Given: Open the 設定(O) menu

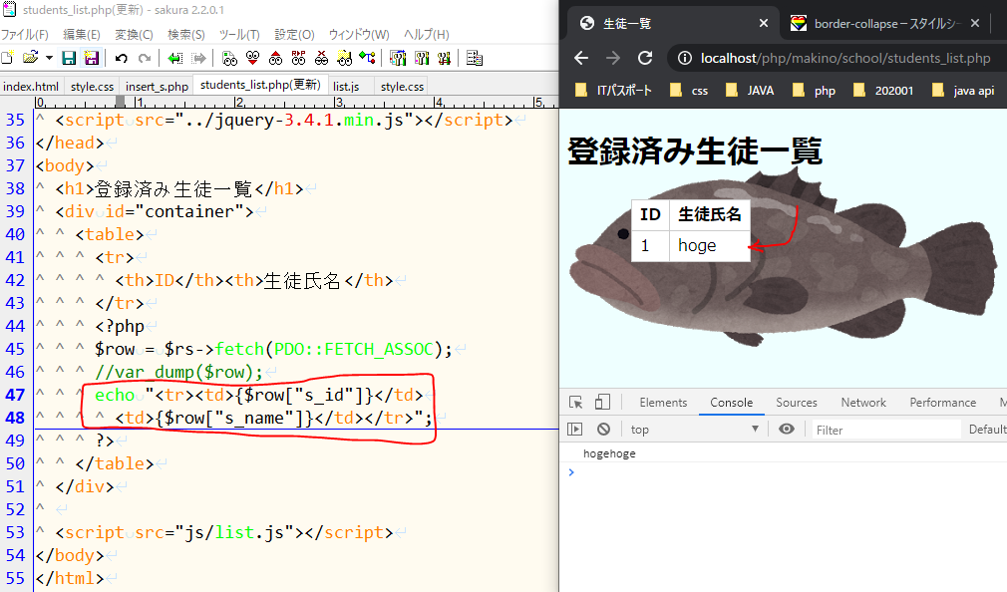Looking at the screenshot, I should point(295,35).
